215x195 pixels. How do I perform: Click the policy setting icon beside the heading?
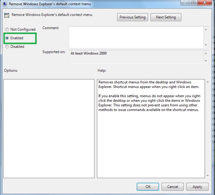tap(7, 15)
